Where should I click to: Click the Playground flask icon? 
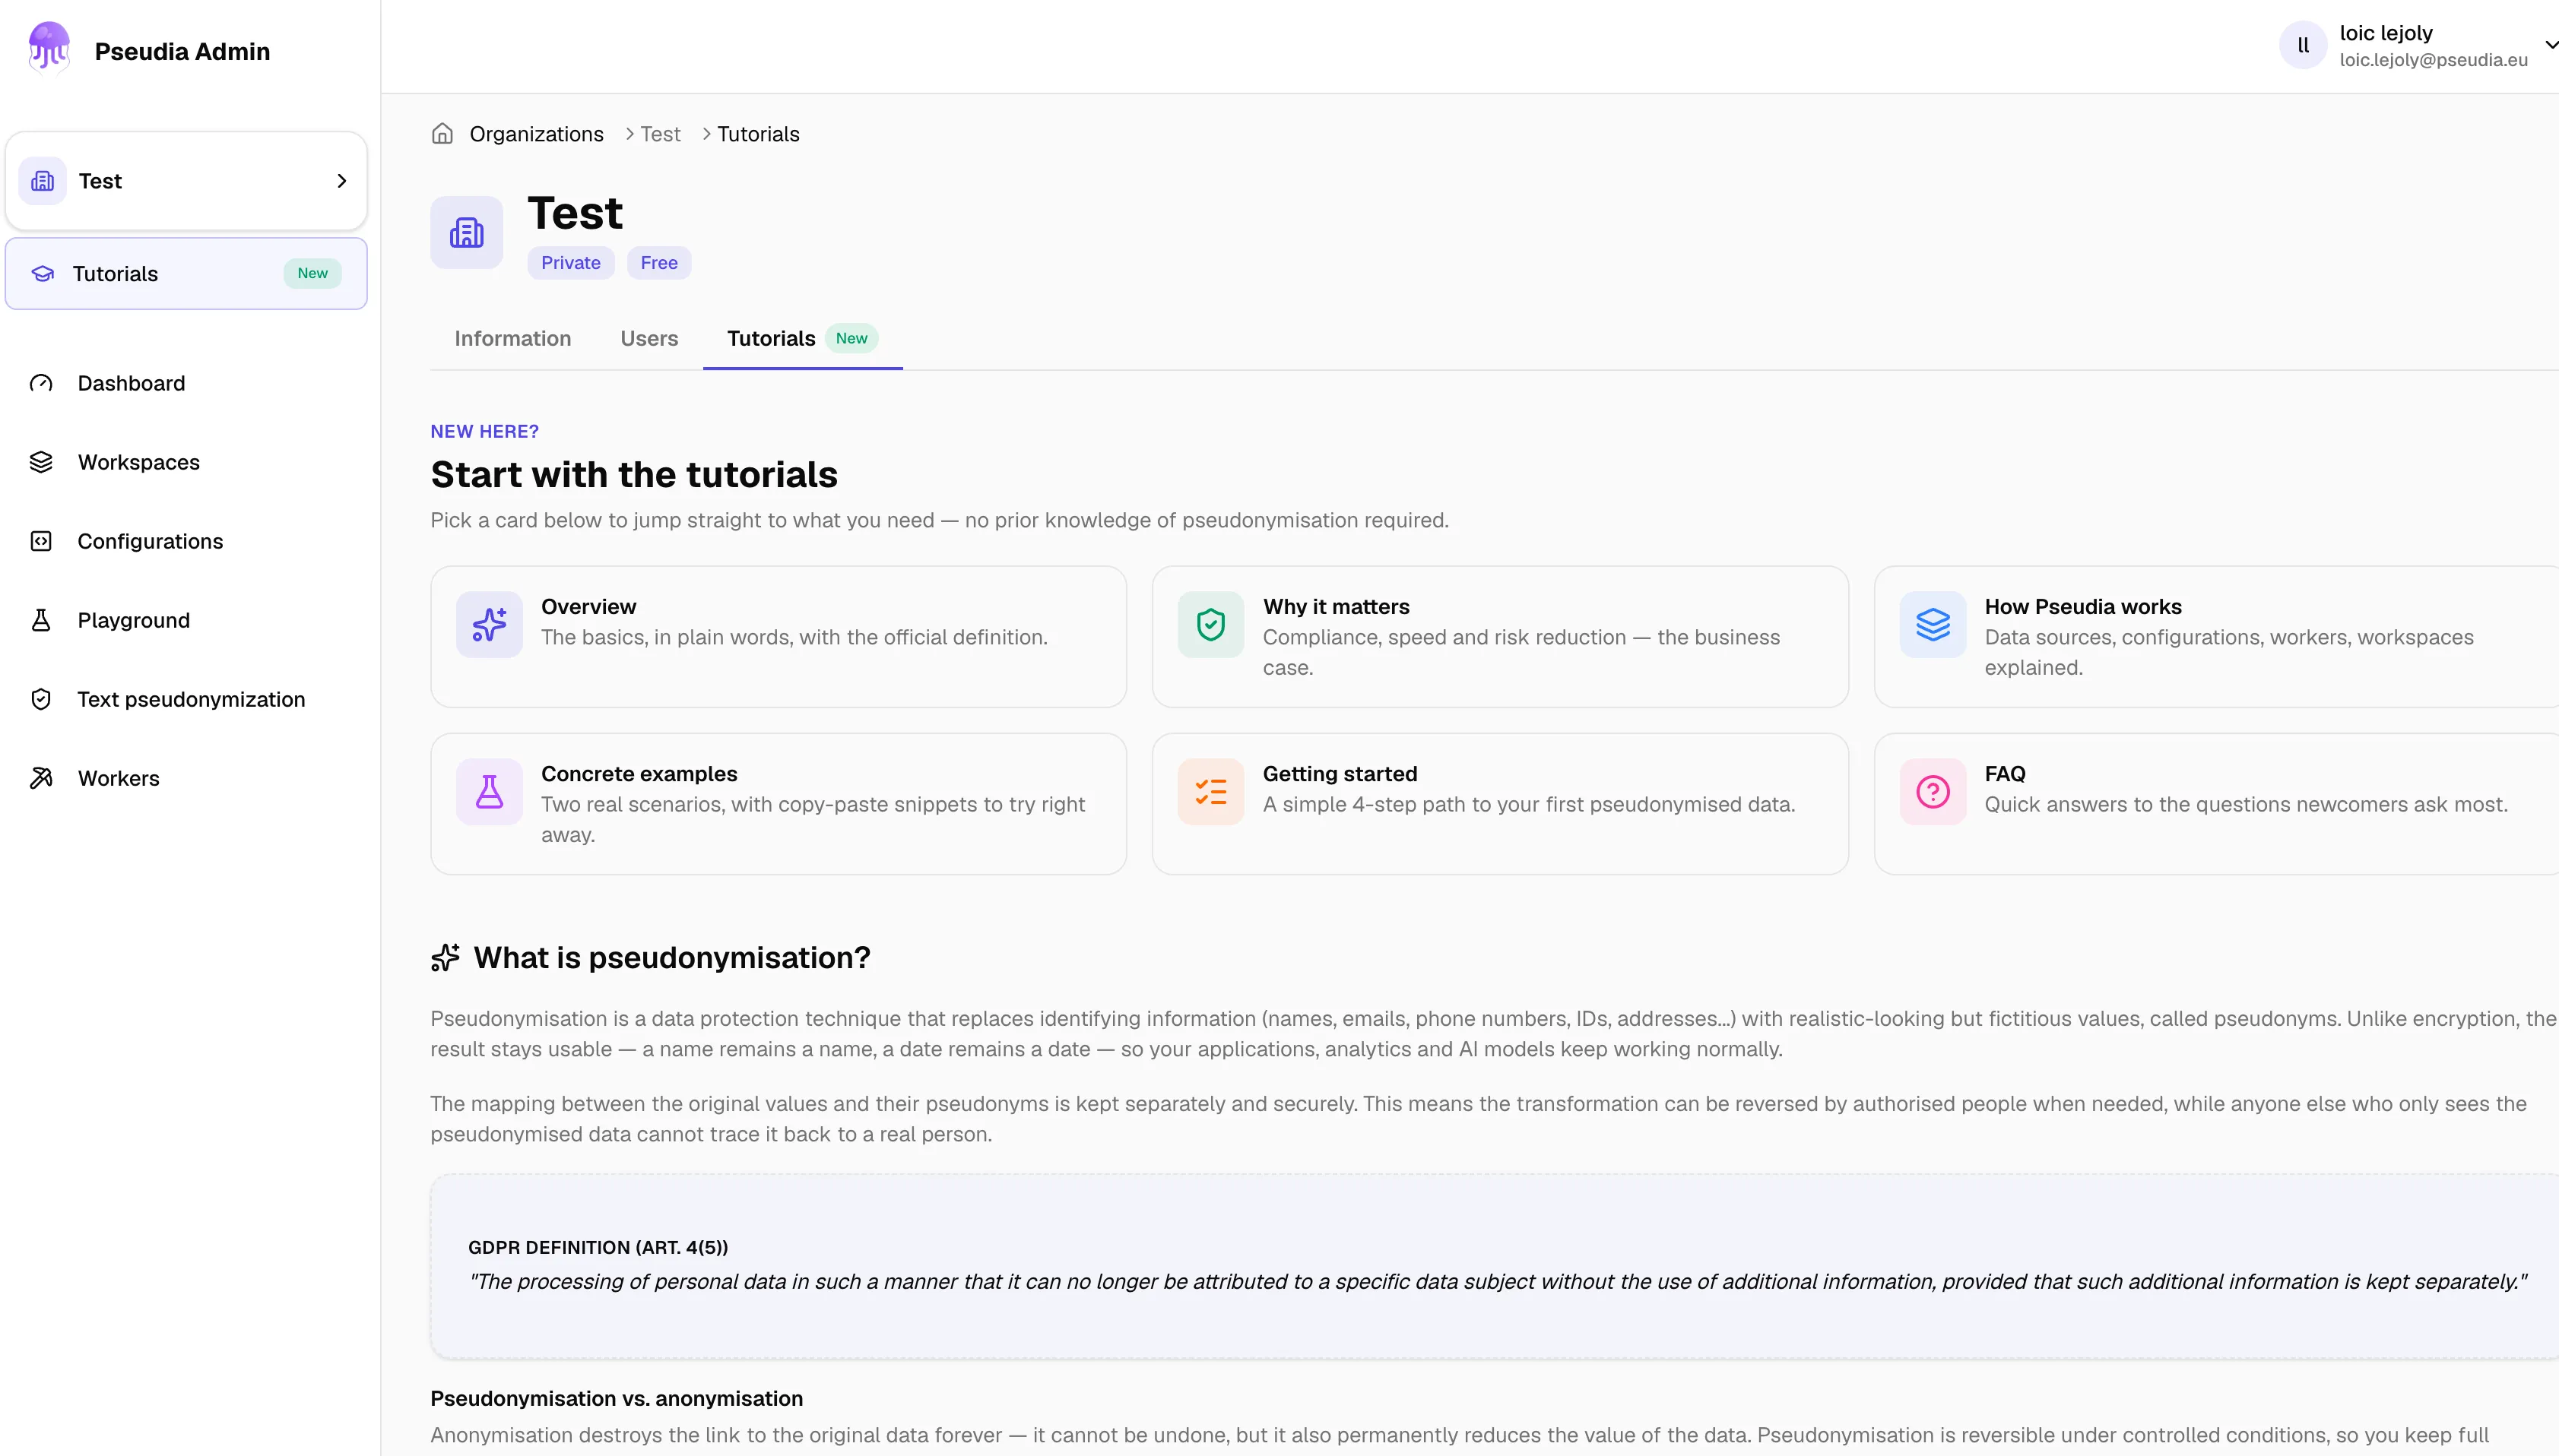click(x=41, y=620)
